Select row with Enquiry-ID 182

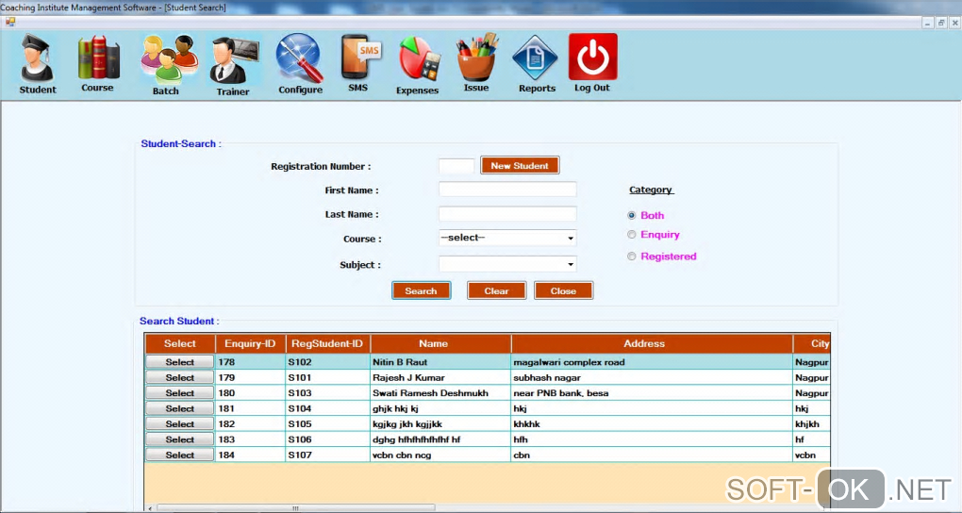[180, 424]
